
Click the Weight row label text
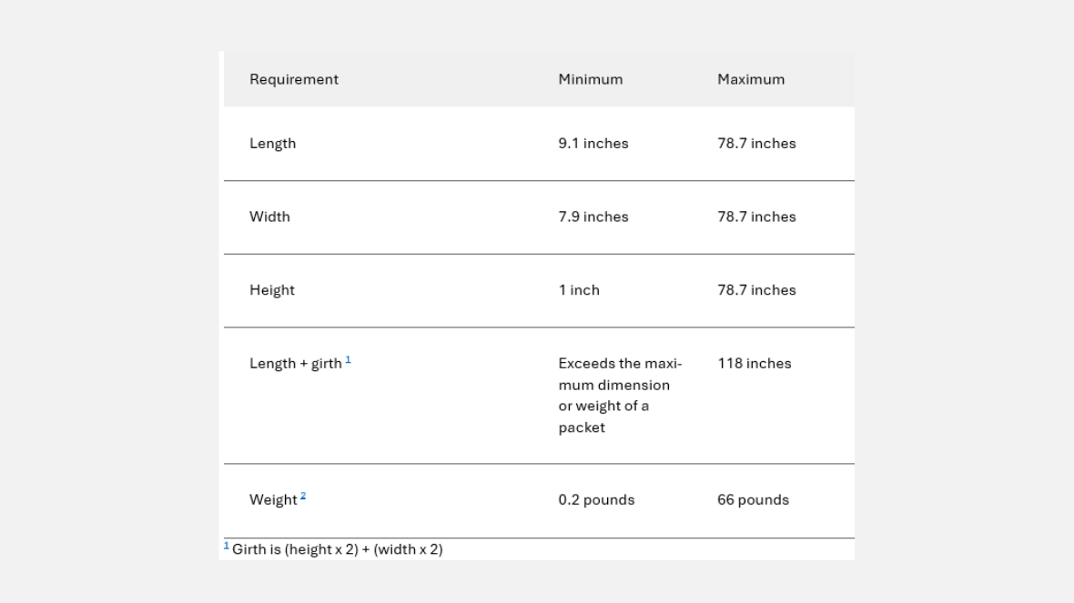point(273,500)
